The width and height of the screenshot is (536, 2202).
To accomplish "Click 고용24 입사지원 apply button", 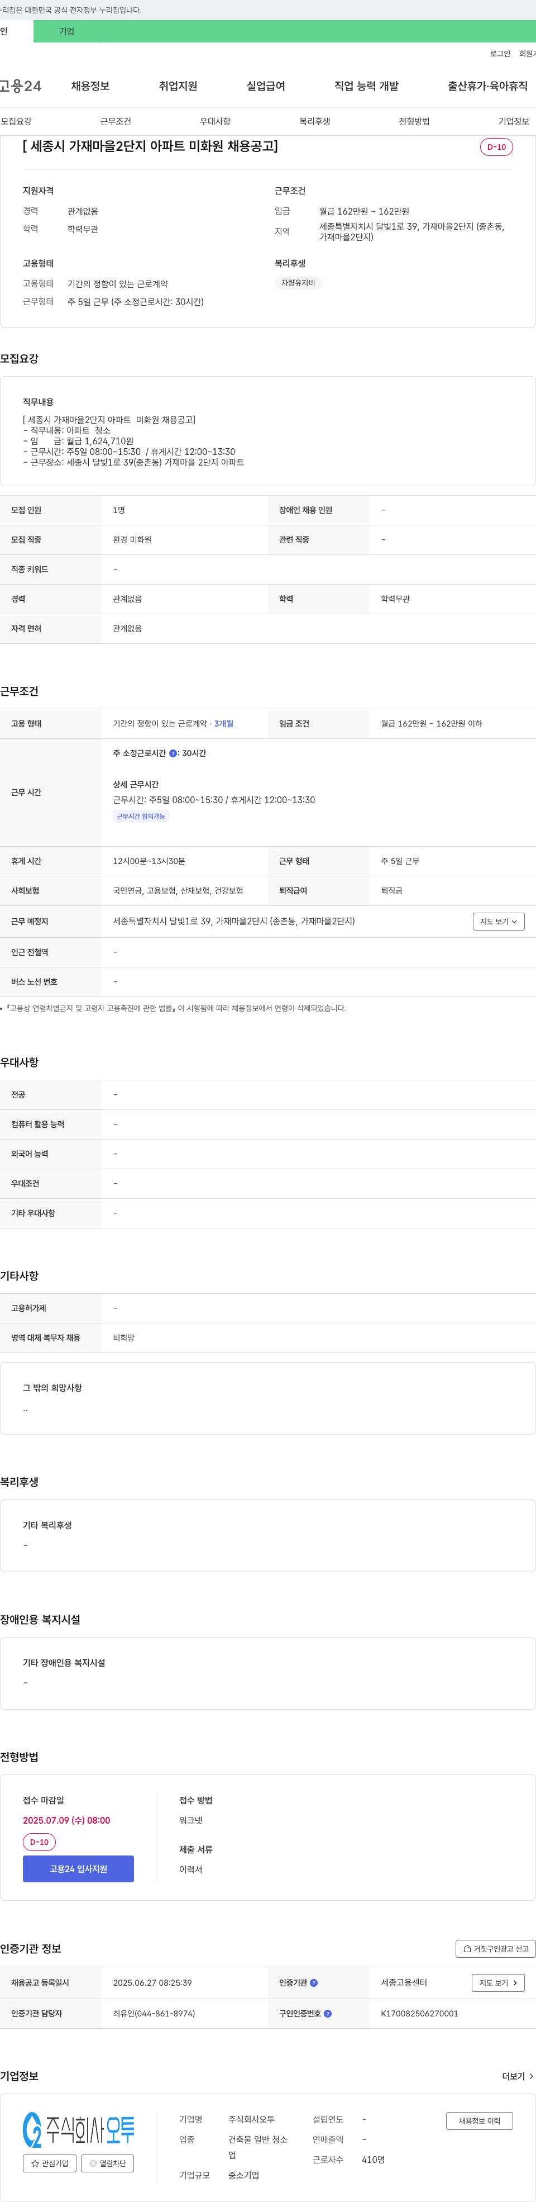I will [x=79, y=1868].
